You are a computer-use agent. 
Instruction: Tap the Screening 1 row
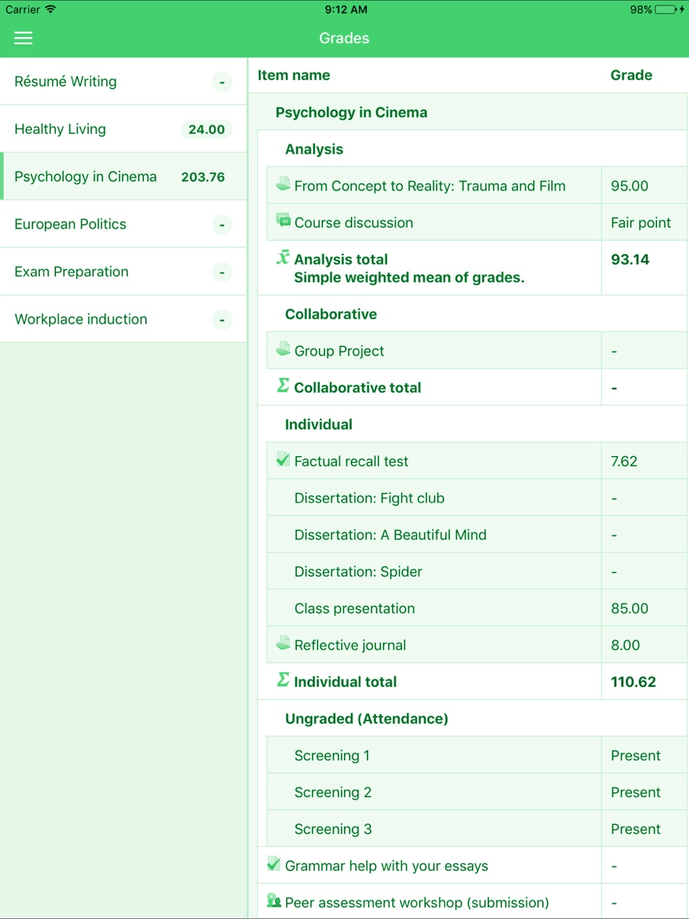point(477,755)
